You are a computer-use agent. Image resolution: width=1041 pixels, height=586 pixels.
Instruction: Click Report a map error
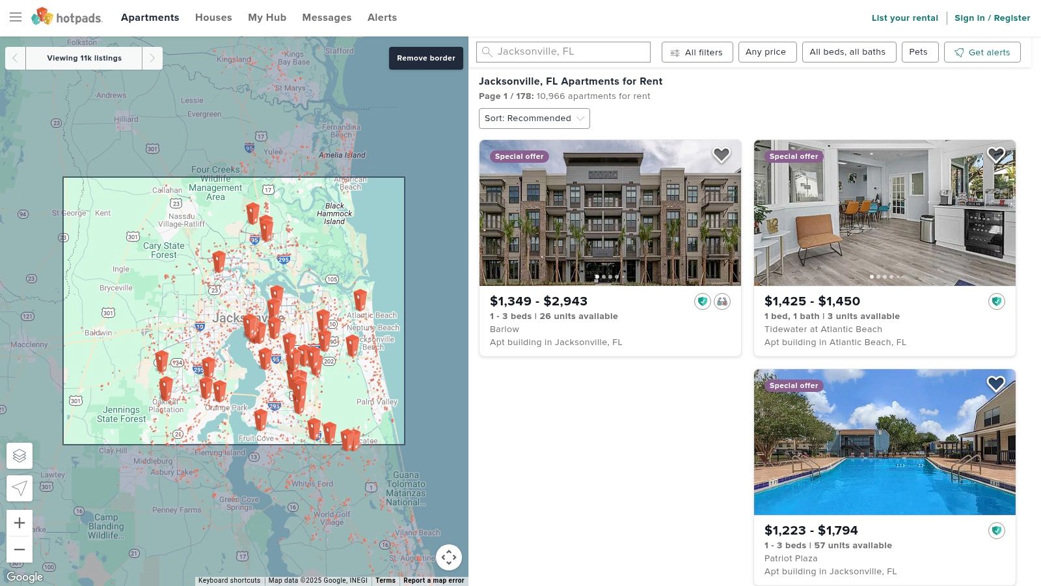click(434, 580)
